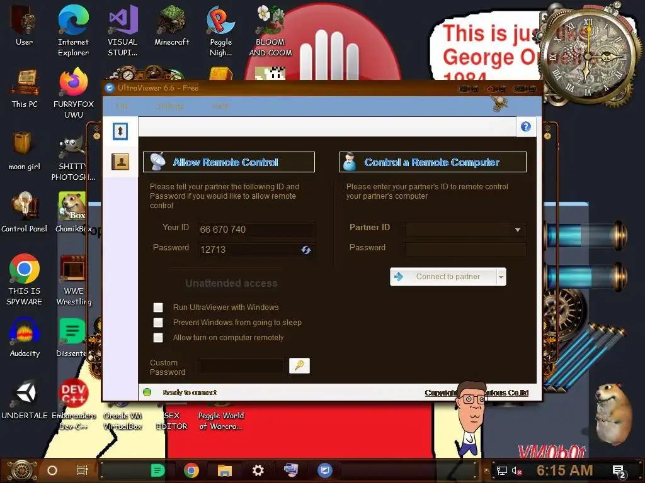The height and width of the screenshot is (483, 645).
Task: Focus the Custom Password field
Action: click(x=241, y=365)
